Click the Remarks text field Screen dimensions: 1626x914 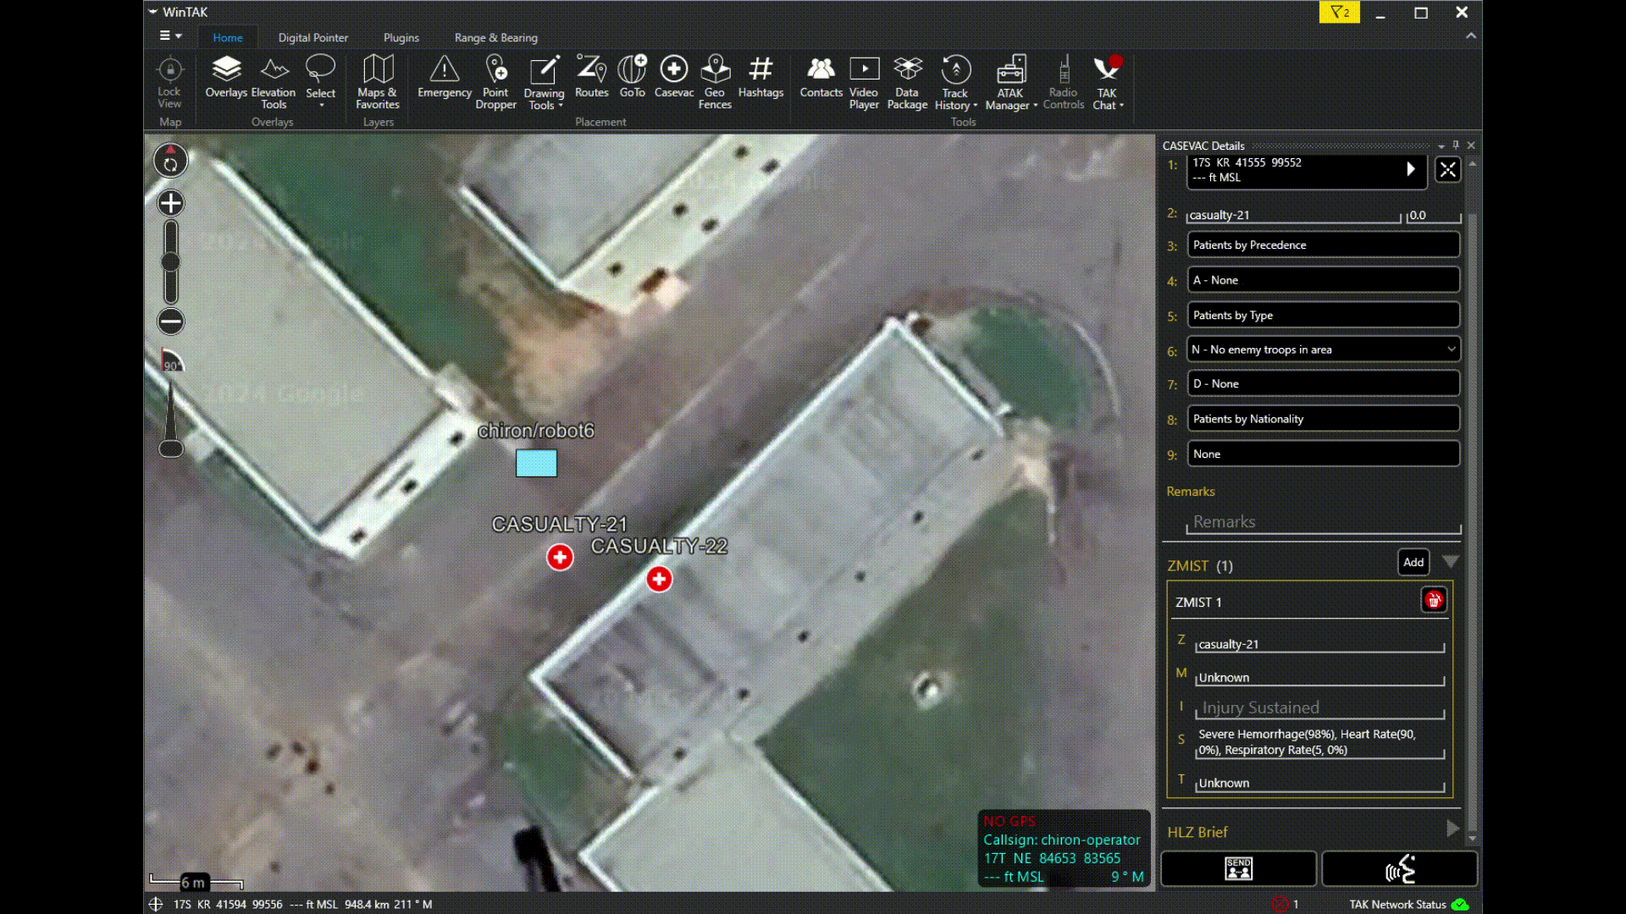click(x=1324, y=522)
